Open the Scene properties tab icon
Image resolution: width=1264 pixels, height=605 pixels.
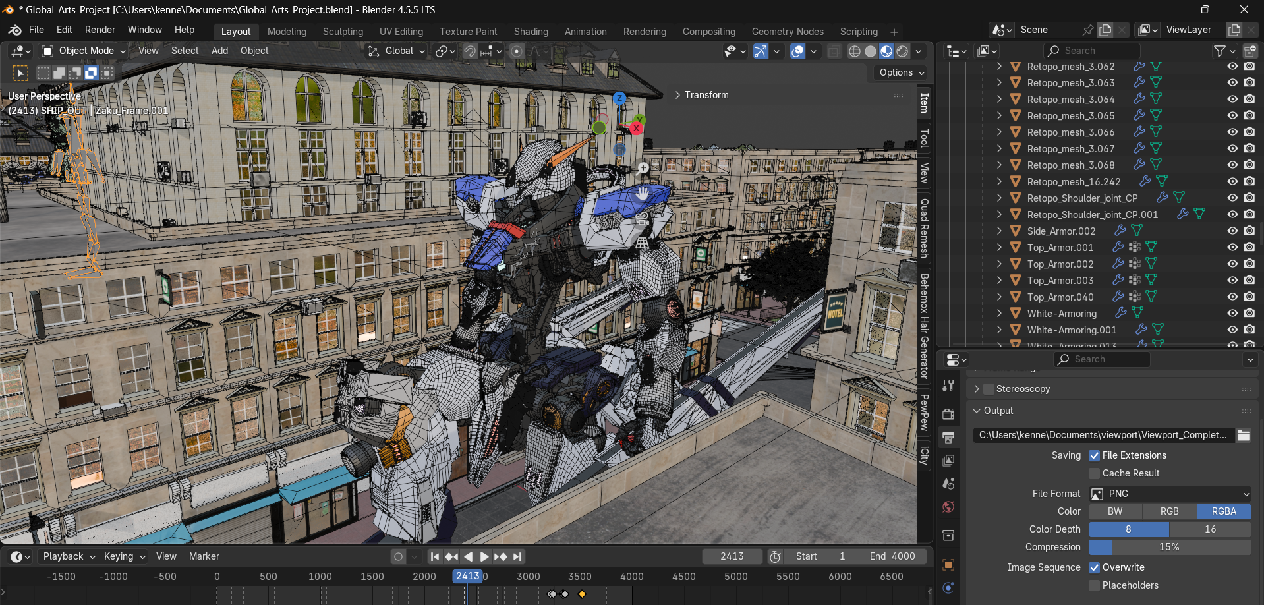click(948, 483)
